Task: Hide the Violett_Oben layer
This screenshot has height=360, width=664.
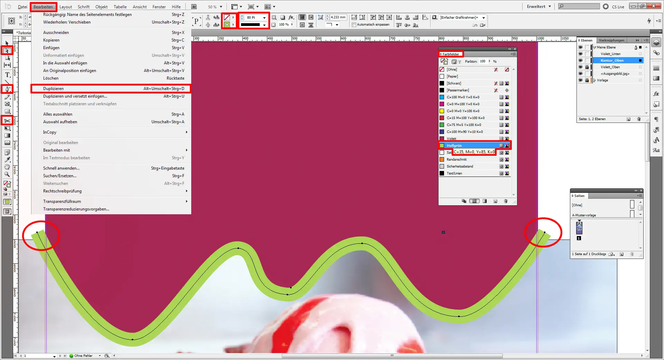Action: pos(580,67)
